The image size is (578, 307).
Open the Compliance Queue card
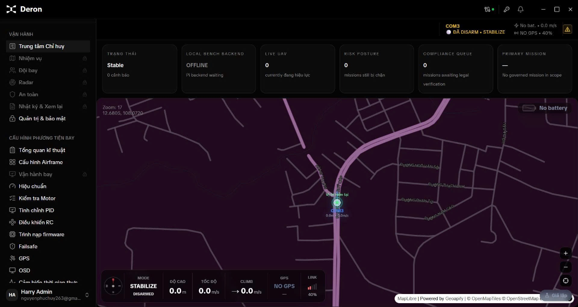pyautogui.click(x=456, y=69)
